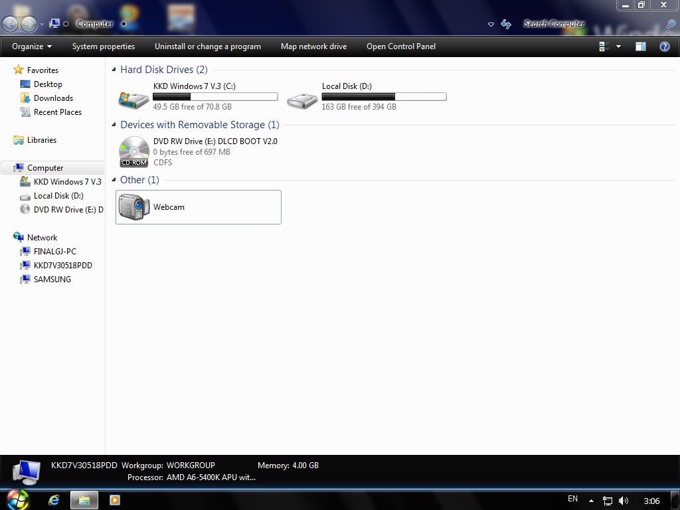Click the Forward navigation arrow
The height and width of the screenshot is (510, 680).
pos(29,24)
